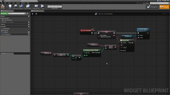Select the Event Graph tab
Screen dimensions: 170x95
point(37,11)
